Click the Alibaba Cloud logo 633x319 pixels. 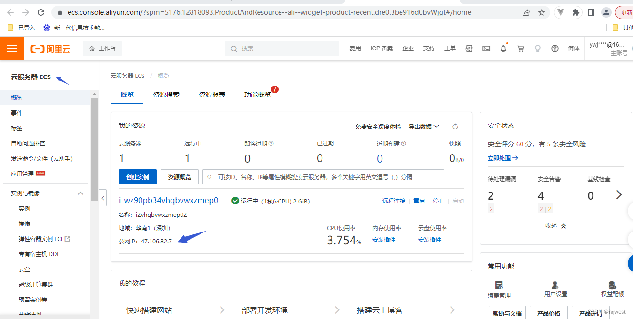(x=50, y=48)
